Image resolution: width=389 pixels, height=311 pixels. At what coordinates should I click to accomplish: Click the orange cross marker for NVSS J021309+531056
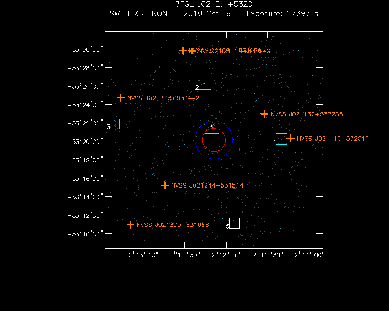pos(130,225)
